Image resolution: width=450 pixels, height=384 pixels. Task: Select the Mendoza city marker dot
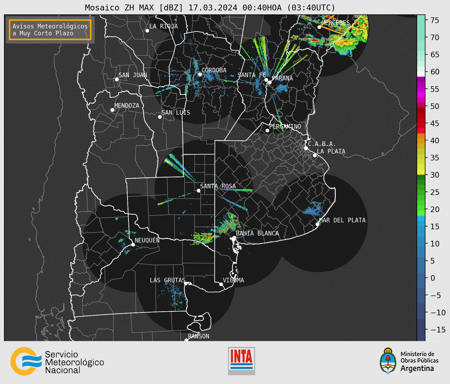point(112,110)
